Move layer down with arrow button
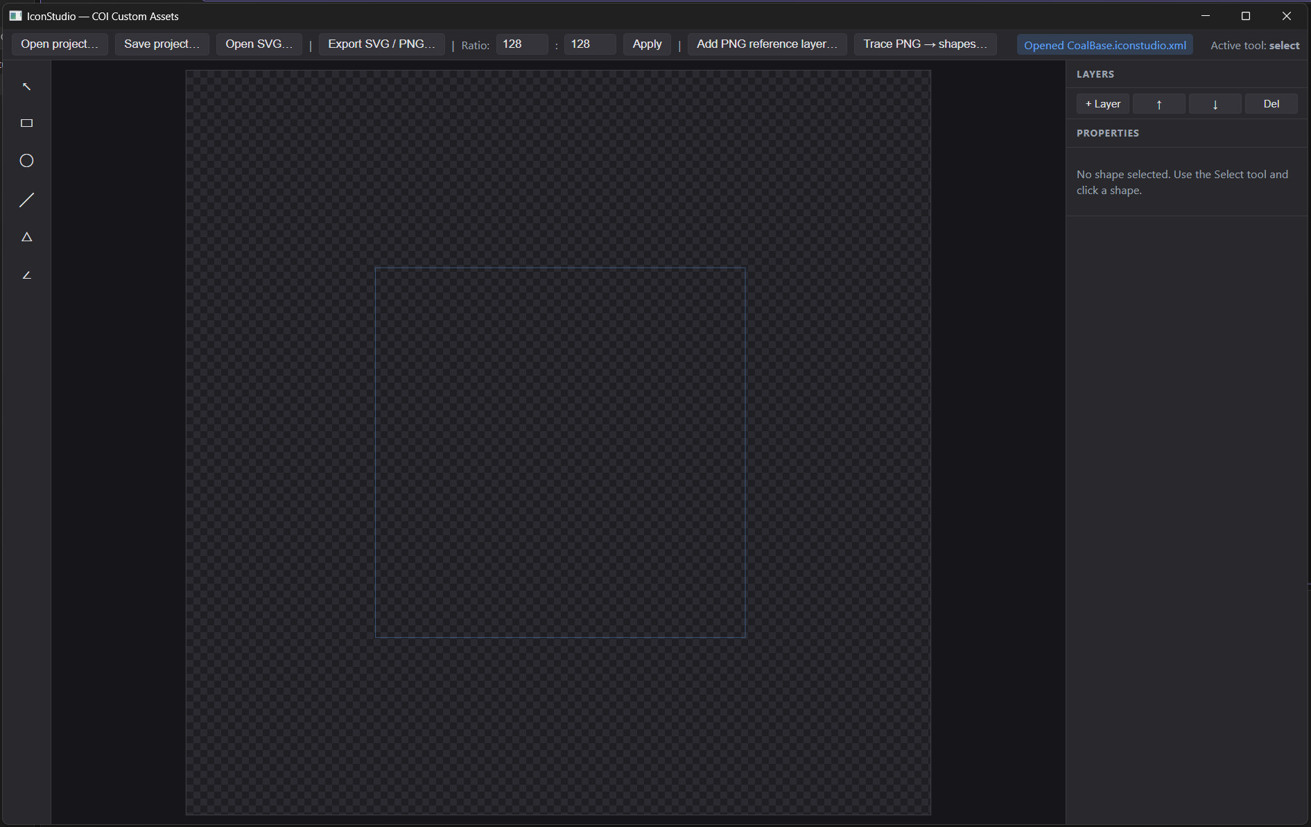Viewport: 1311px width, 827px height. (x=1215, y=104)
